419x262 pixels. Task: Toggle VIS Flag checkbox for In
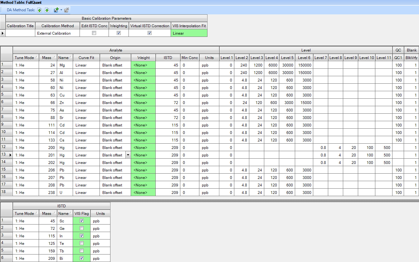[81, 236]
